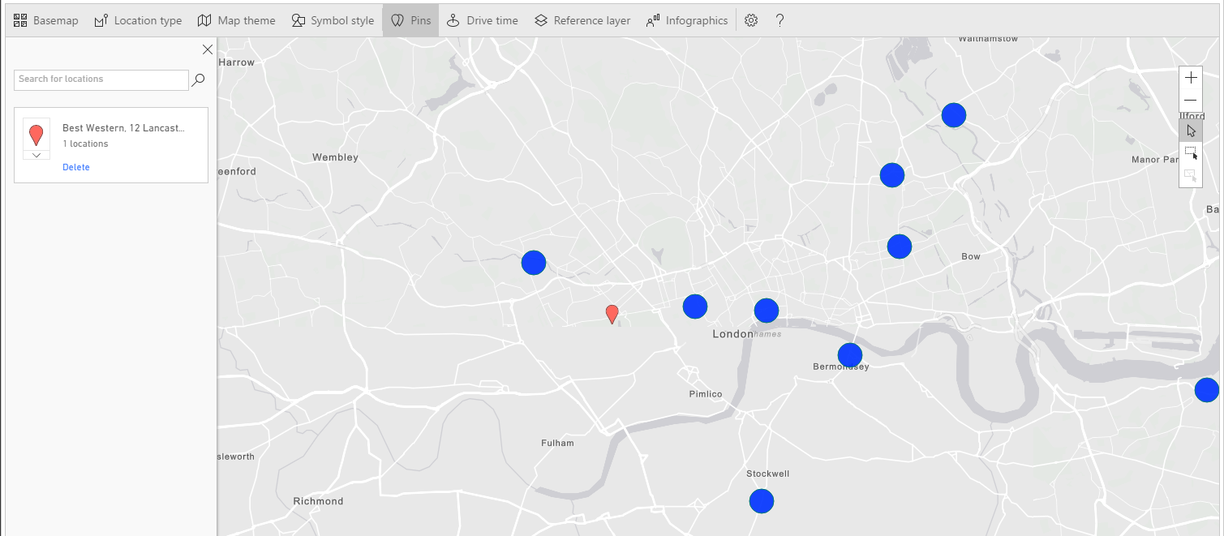Click the red pin icon in panel
Viewport: 1224px width, 536px height.
tap(36, 135)
